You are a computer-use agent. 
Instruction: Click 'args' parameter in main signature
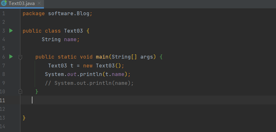[147, 57]
